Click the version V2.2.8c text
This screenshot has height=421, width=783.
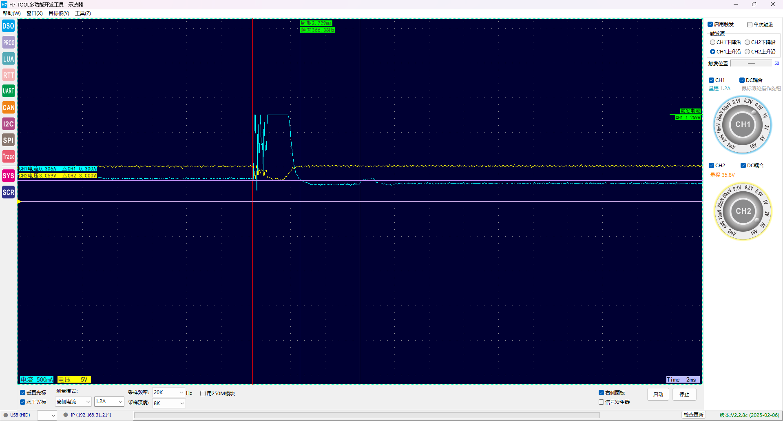pyautogui.click(x=749, y=415)
